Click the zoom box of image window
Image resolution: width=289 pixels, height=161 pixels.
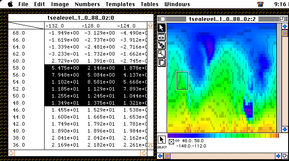point(282,19)
